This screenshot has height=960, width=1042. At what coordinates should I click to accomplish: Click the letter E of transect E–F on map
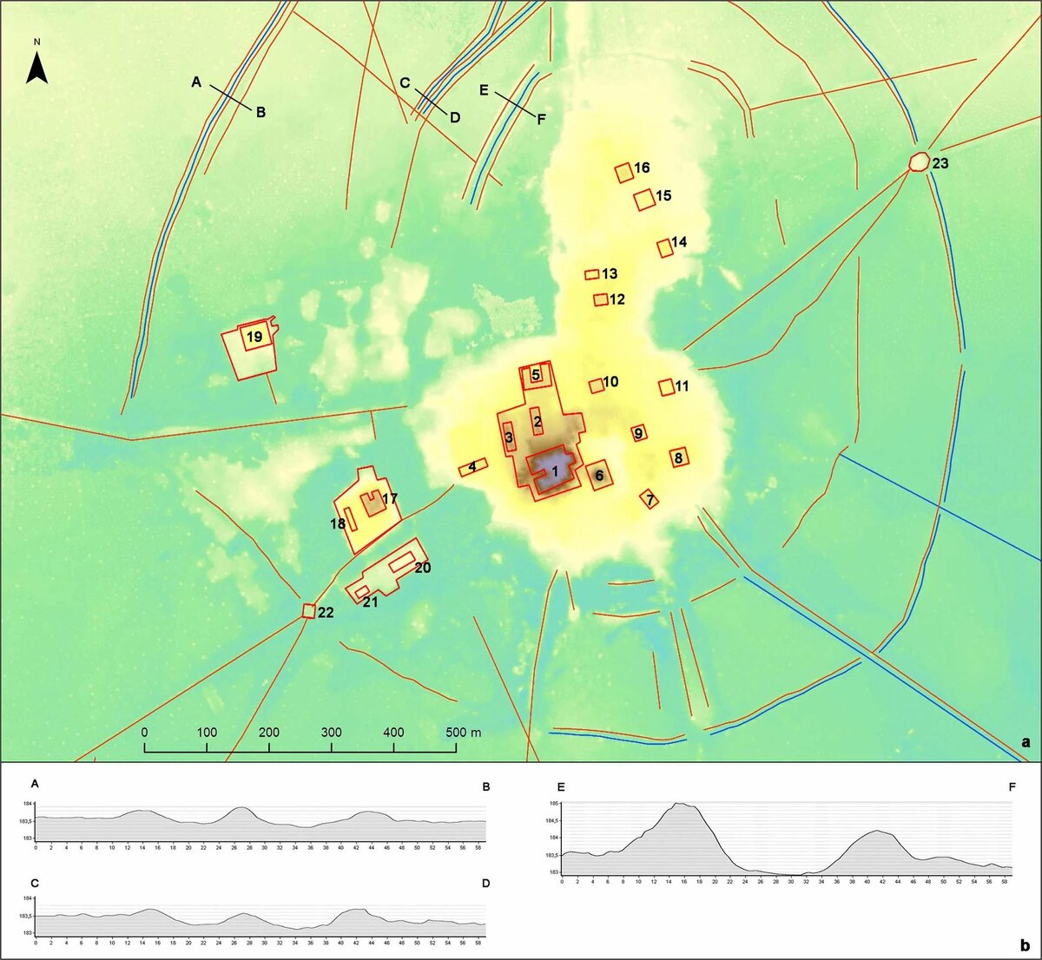[x=485, y=90]
